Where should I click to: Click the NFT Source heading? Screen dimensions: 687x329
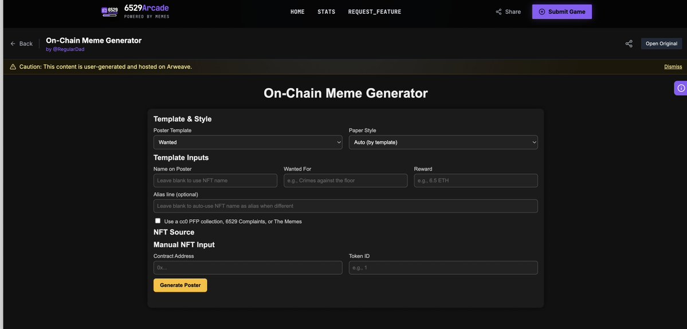click(174, 232)
